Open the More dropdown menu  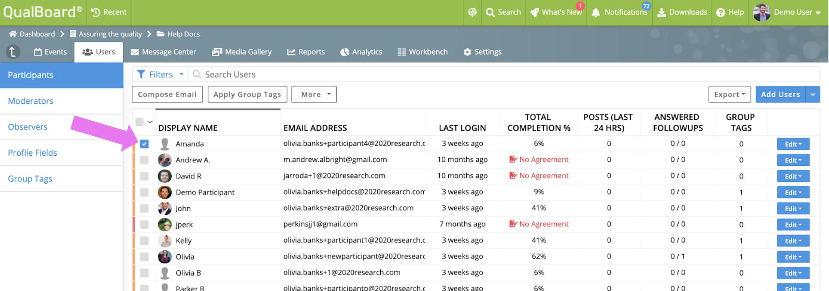point(314,94)
